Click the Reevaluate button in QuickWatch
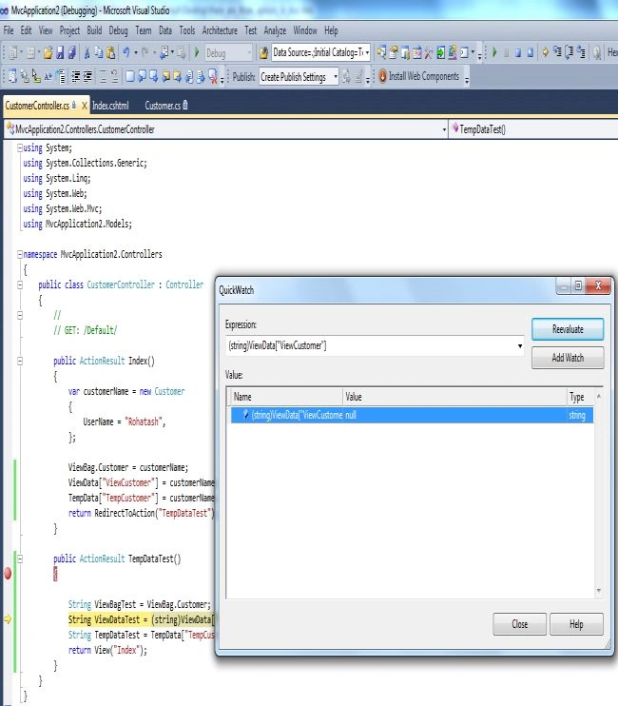618x706 pixels. point(568,329)
